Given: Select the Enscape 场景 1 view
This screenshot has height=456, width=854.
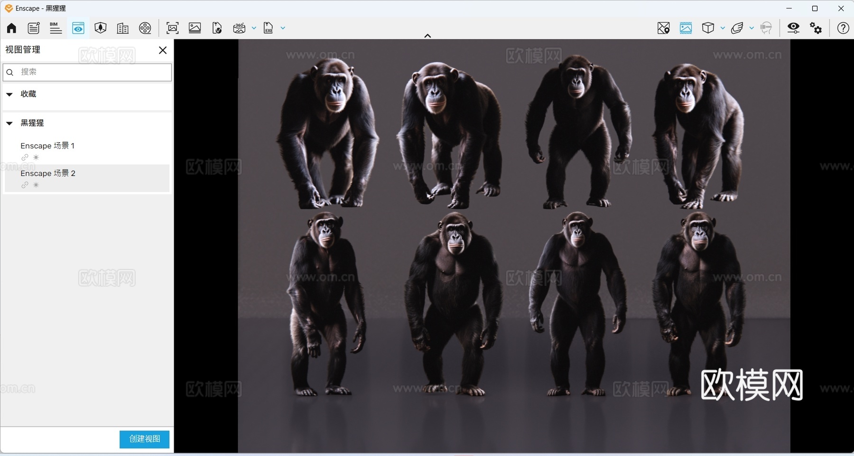Looking at the screenshot, I should (x=47, y=146).
